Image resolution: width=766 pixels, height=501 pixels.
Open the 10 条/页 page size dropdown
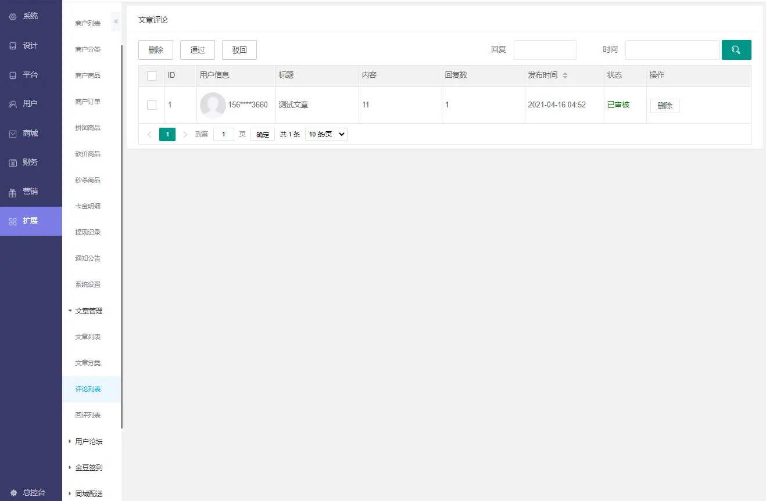pos(326,134)
